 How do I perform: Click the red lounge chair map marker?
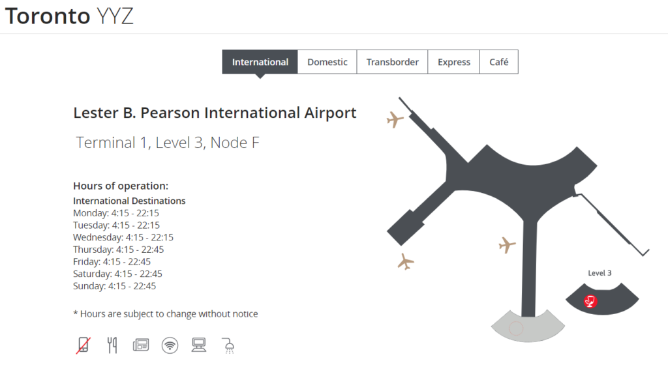591,301
